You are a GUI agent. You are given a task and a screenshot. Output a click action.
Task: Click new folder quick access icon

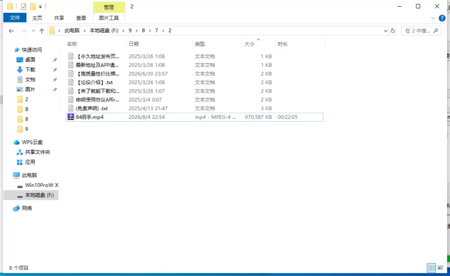tap(33, 6)
